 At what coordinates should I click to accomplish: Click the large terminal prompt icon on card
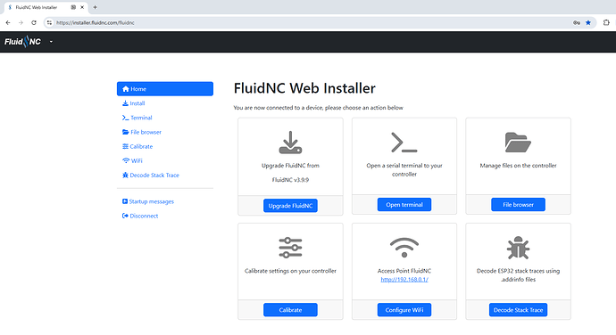(x=404, y=143)
